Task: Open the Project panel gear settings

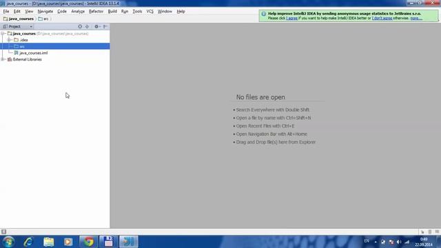Action: [x=96, y=26]
